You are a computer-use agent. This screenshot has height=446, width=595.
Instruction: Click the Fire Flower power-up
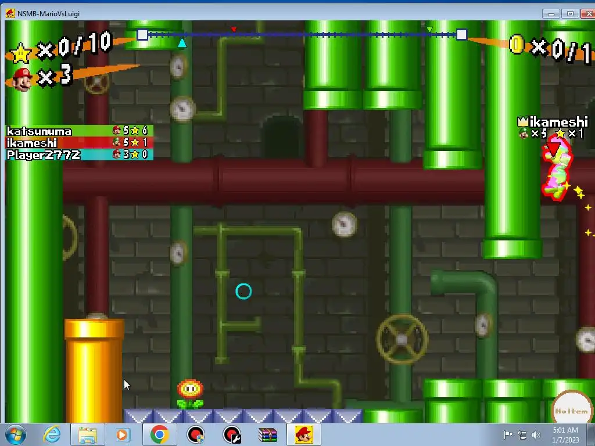190,394
